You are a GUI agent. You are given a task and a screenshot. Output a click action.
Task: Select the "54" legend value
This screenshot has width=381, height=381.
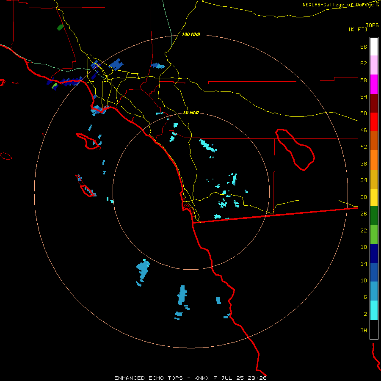(364, 97)
